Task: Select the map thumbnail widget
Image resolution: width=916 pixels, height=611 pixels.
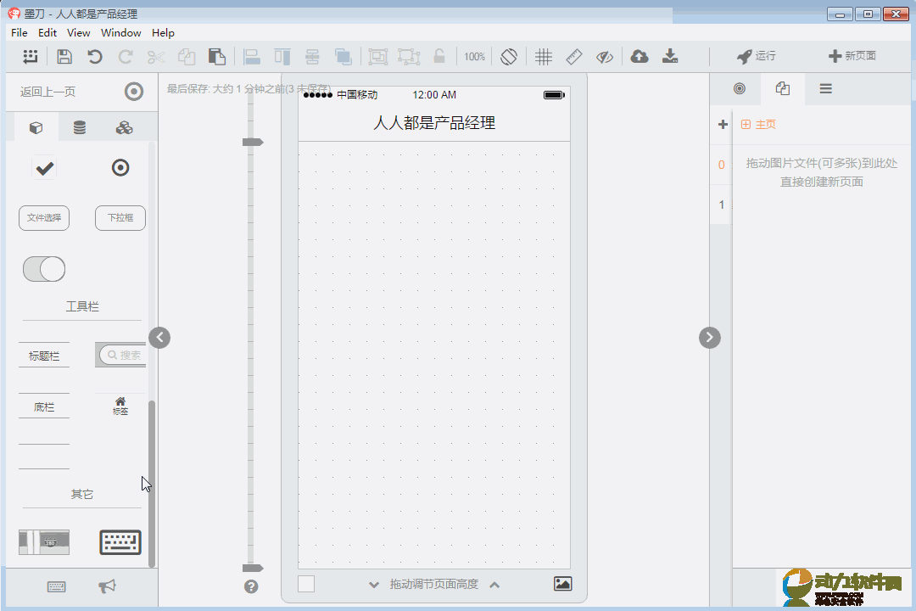Action: click(44, 542)
